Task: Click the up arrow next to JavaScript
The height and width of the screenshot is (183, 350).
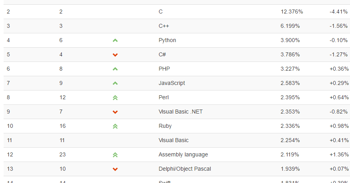Action: pos(115,83)
